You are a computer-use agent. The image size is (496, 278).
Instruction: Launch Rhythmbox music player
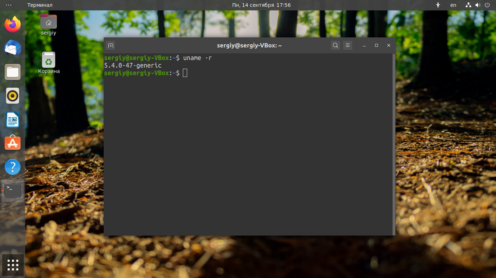coord(13,96)
